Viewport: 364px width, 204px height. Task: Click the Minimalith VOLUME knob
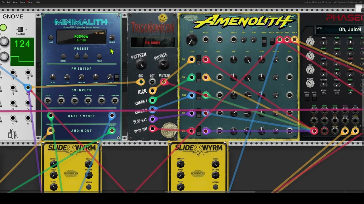click(x=112, y=38)
